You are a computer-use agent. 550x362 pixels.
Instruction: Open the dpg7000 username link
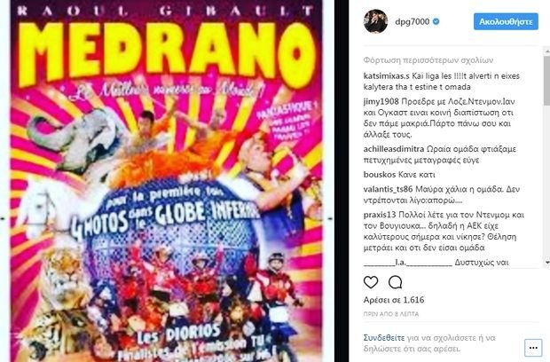click(x=412, y=22)
